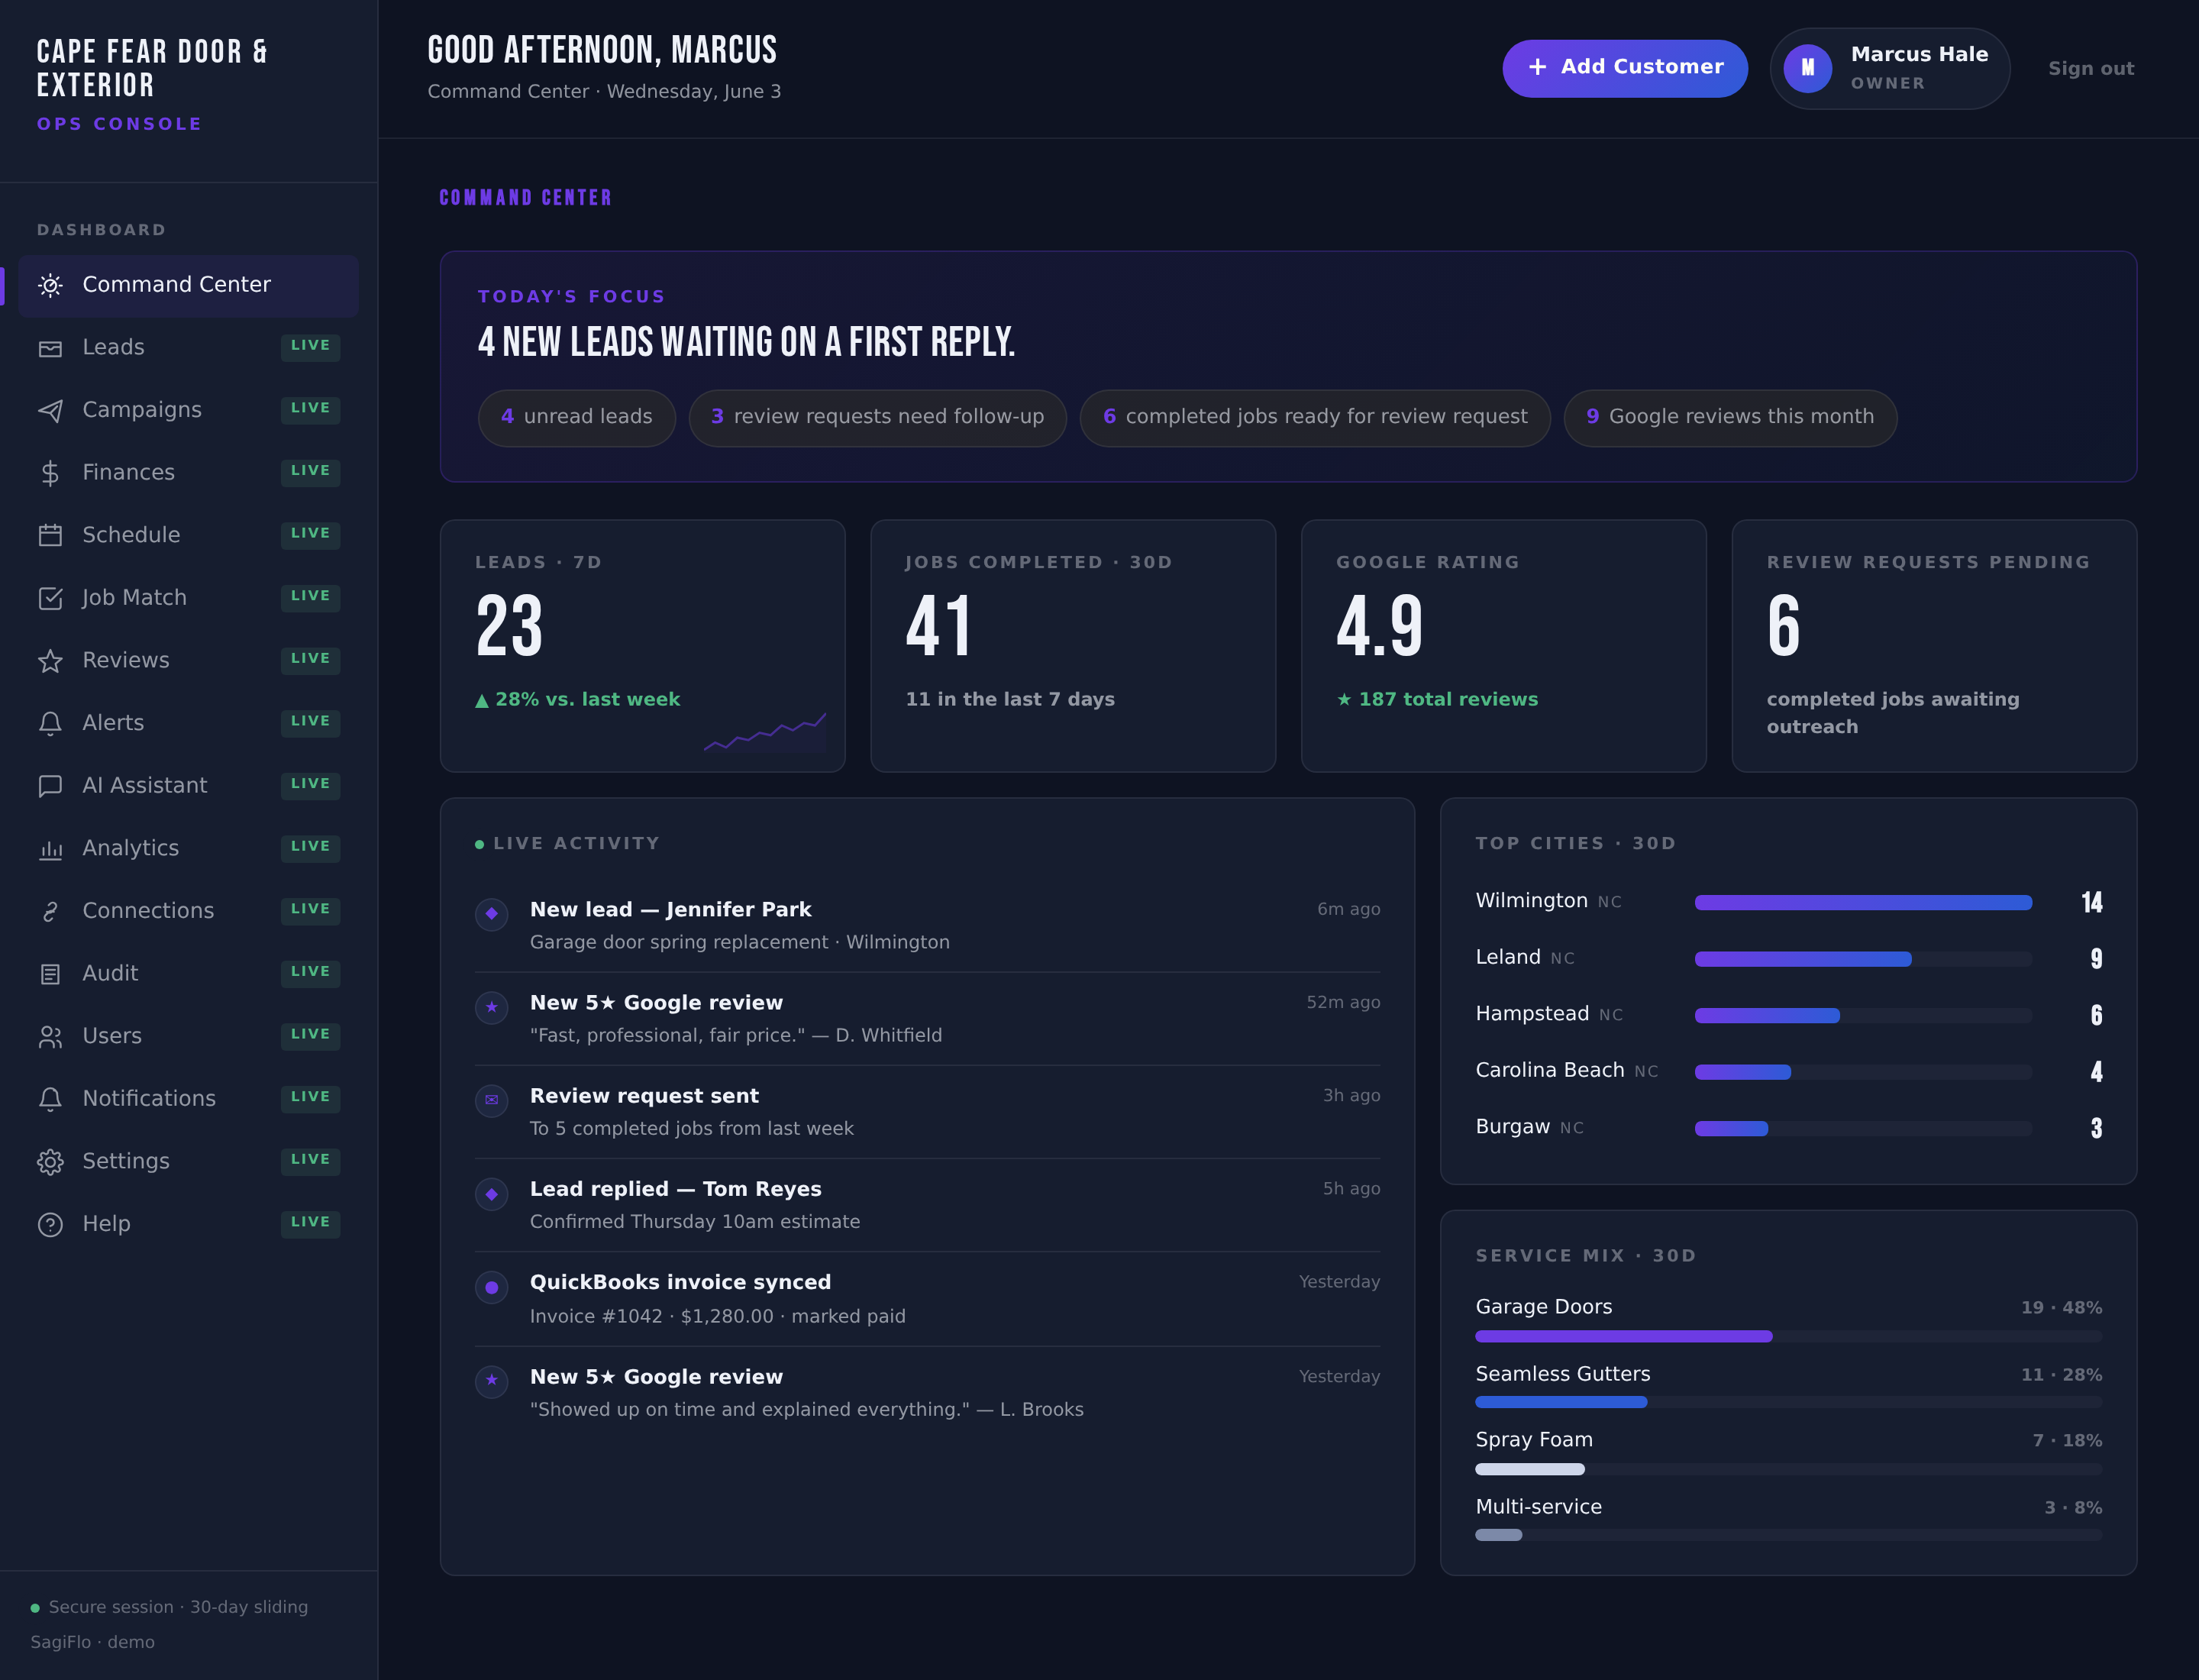Click the Burgaw city count 3
Screen dimensions: 2199x1680
click(x=2096, y=1129)
